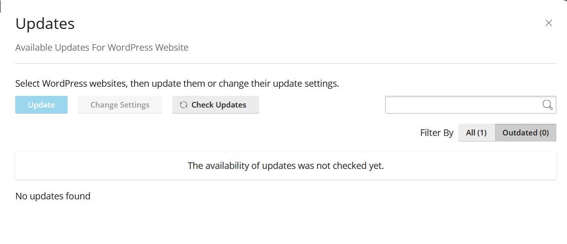Click the Updates dialog heading
The image size is (567, 244).
[x=45, y=23]
